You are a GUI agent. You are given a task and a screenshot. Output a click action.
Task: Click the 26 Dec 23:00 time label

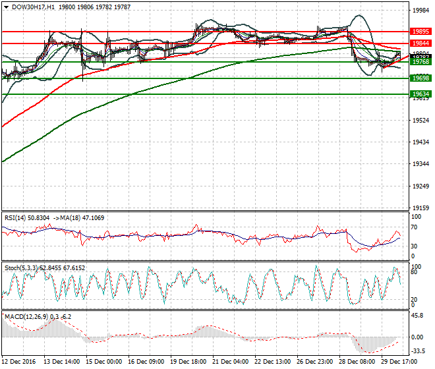point(314,362)
